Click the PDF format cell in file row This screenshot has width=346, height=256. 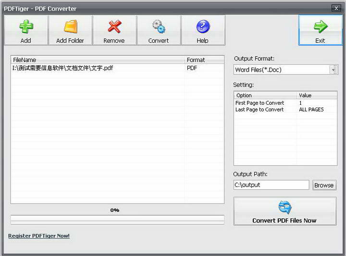click(x=192, y=68)
